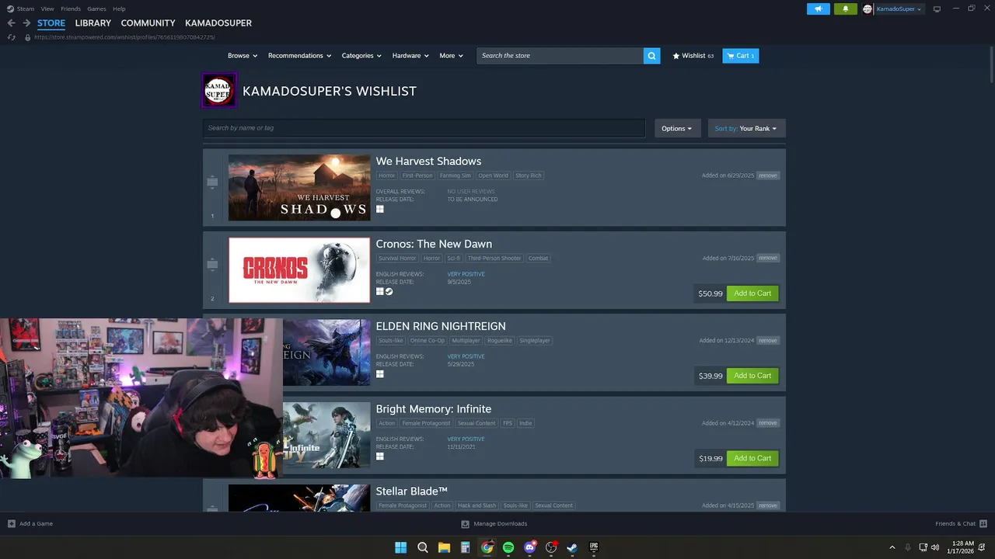Open Friends & Chat icon
Viewport: 995px width, 559px height.
pyautogui.click(x=983, y=523)
